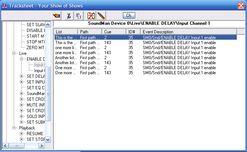Screen dimensions: 247x152
Task: Sort by the List column header
Action: coord(66,32)
